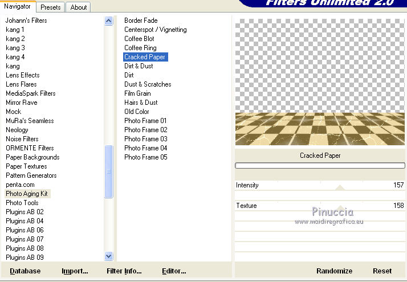Select the kang 3 category
The height and width of the screenshot is (282, 407).
pos(15,48)
